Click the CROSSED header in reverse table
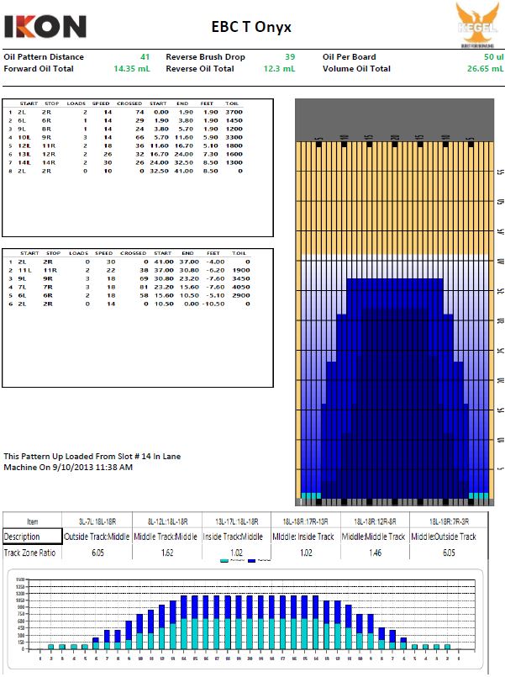The width and height of the screenshot is (505, 677). click(x=133, y=252)
